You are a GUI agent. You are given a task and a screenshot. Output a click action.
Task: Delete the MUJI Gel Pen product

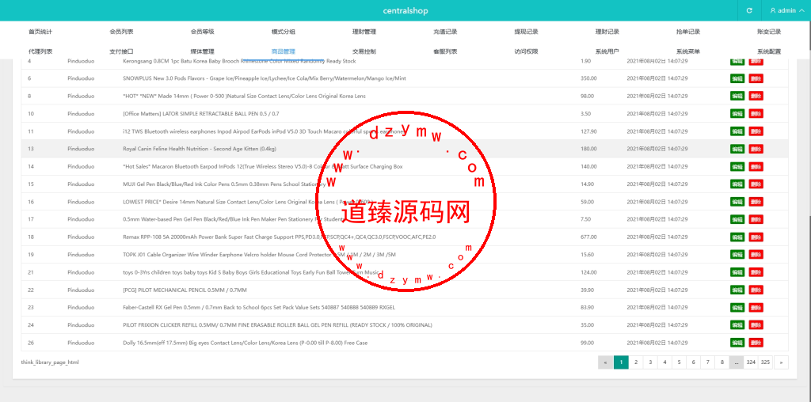coord(756,184)
